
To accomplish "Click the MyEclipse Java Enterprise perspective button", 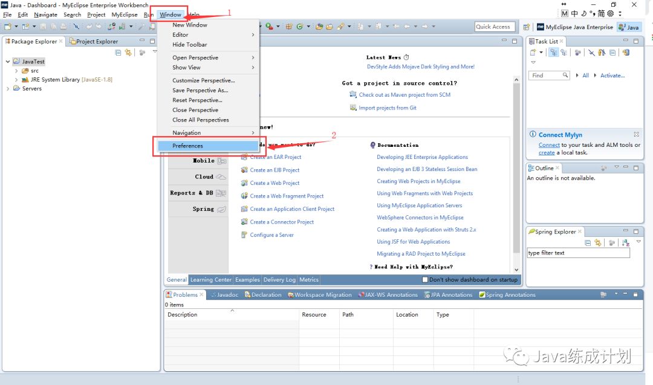I will tap(575, 27).
